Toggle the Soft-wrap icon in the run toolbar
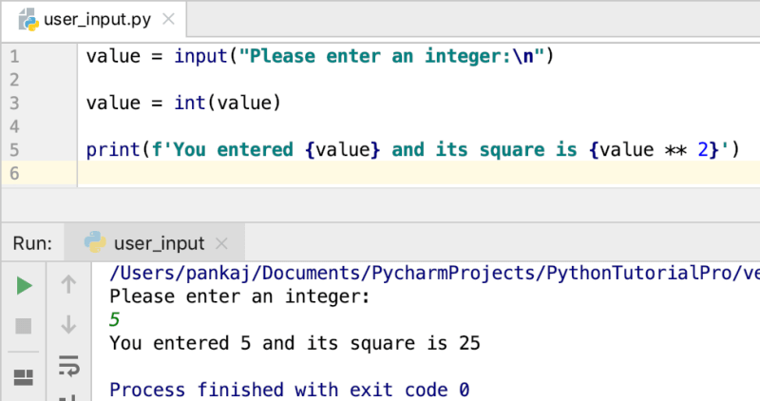Image resolution: width=760 pixels, height=401 pixels. (x=68, y=366)
